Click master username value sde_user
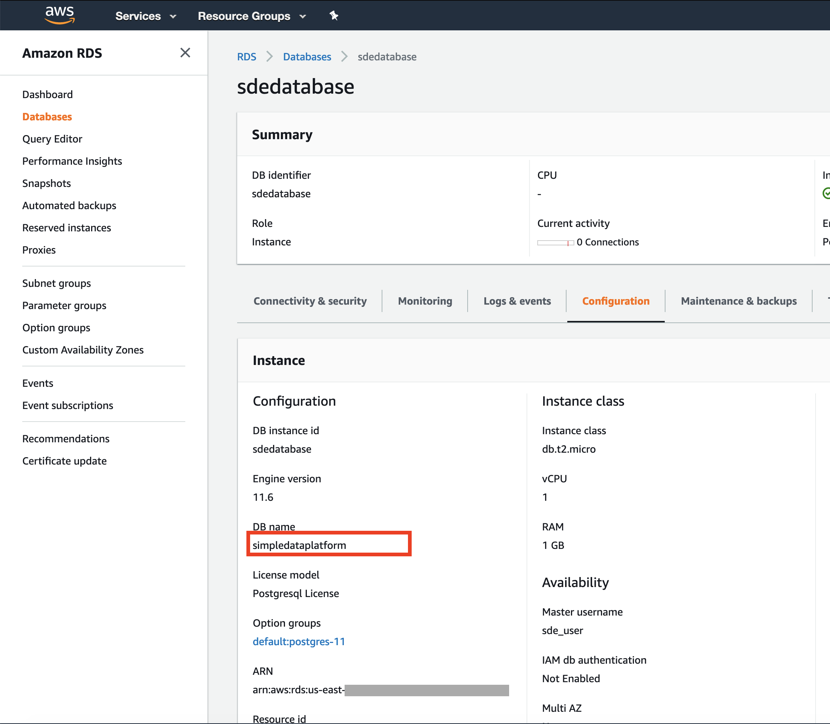 562,631
